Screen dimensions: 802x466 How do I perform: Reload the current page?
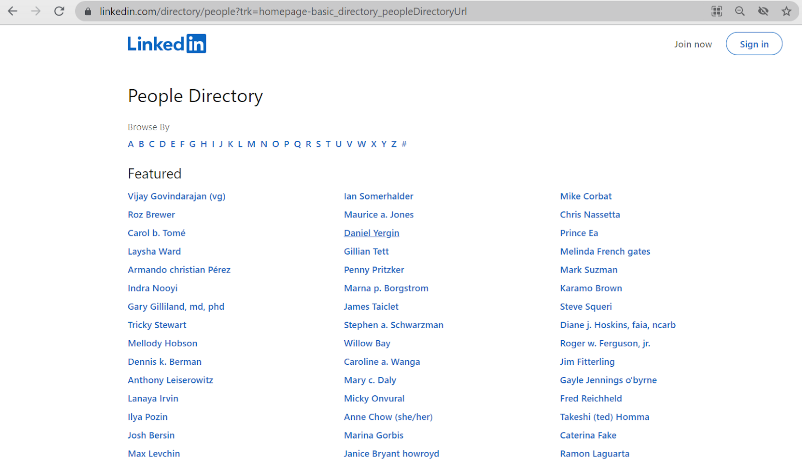59,11
